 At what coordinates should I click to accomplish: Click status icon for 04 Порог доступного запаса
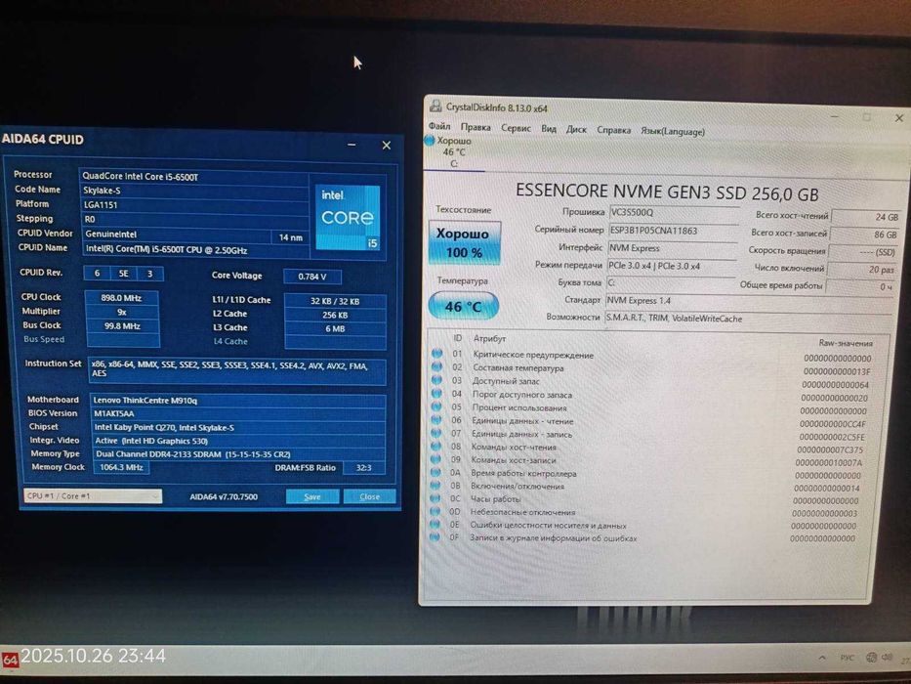[436, 393]
